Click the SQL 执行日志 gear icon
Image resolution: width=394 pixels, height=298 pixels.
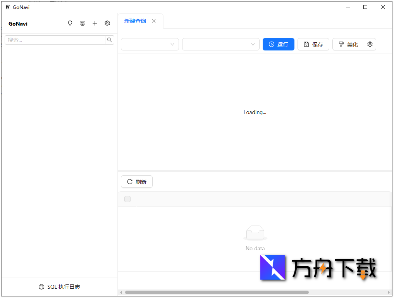click(41, 287)
